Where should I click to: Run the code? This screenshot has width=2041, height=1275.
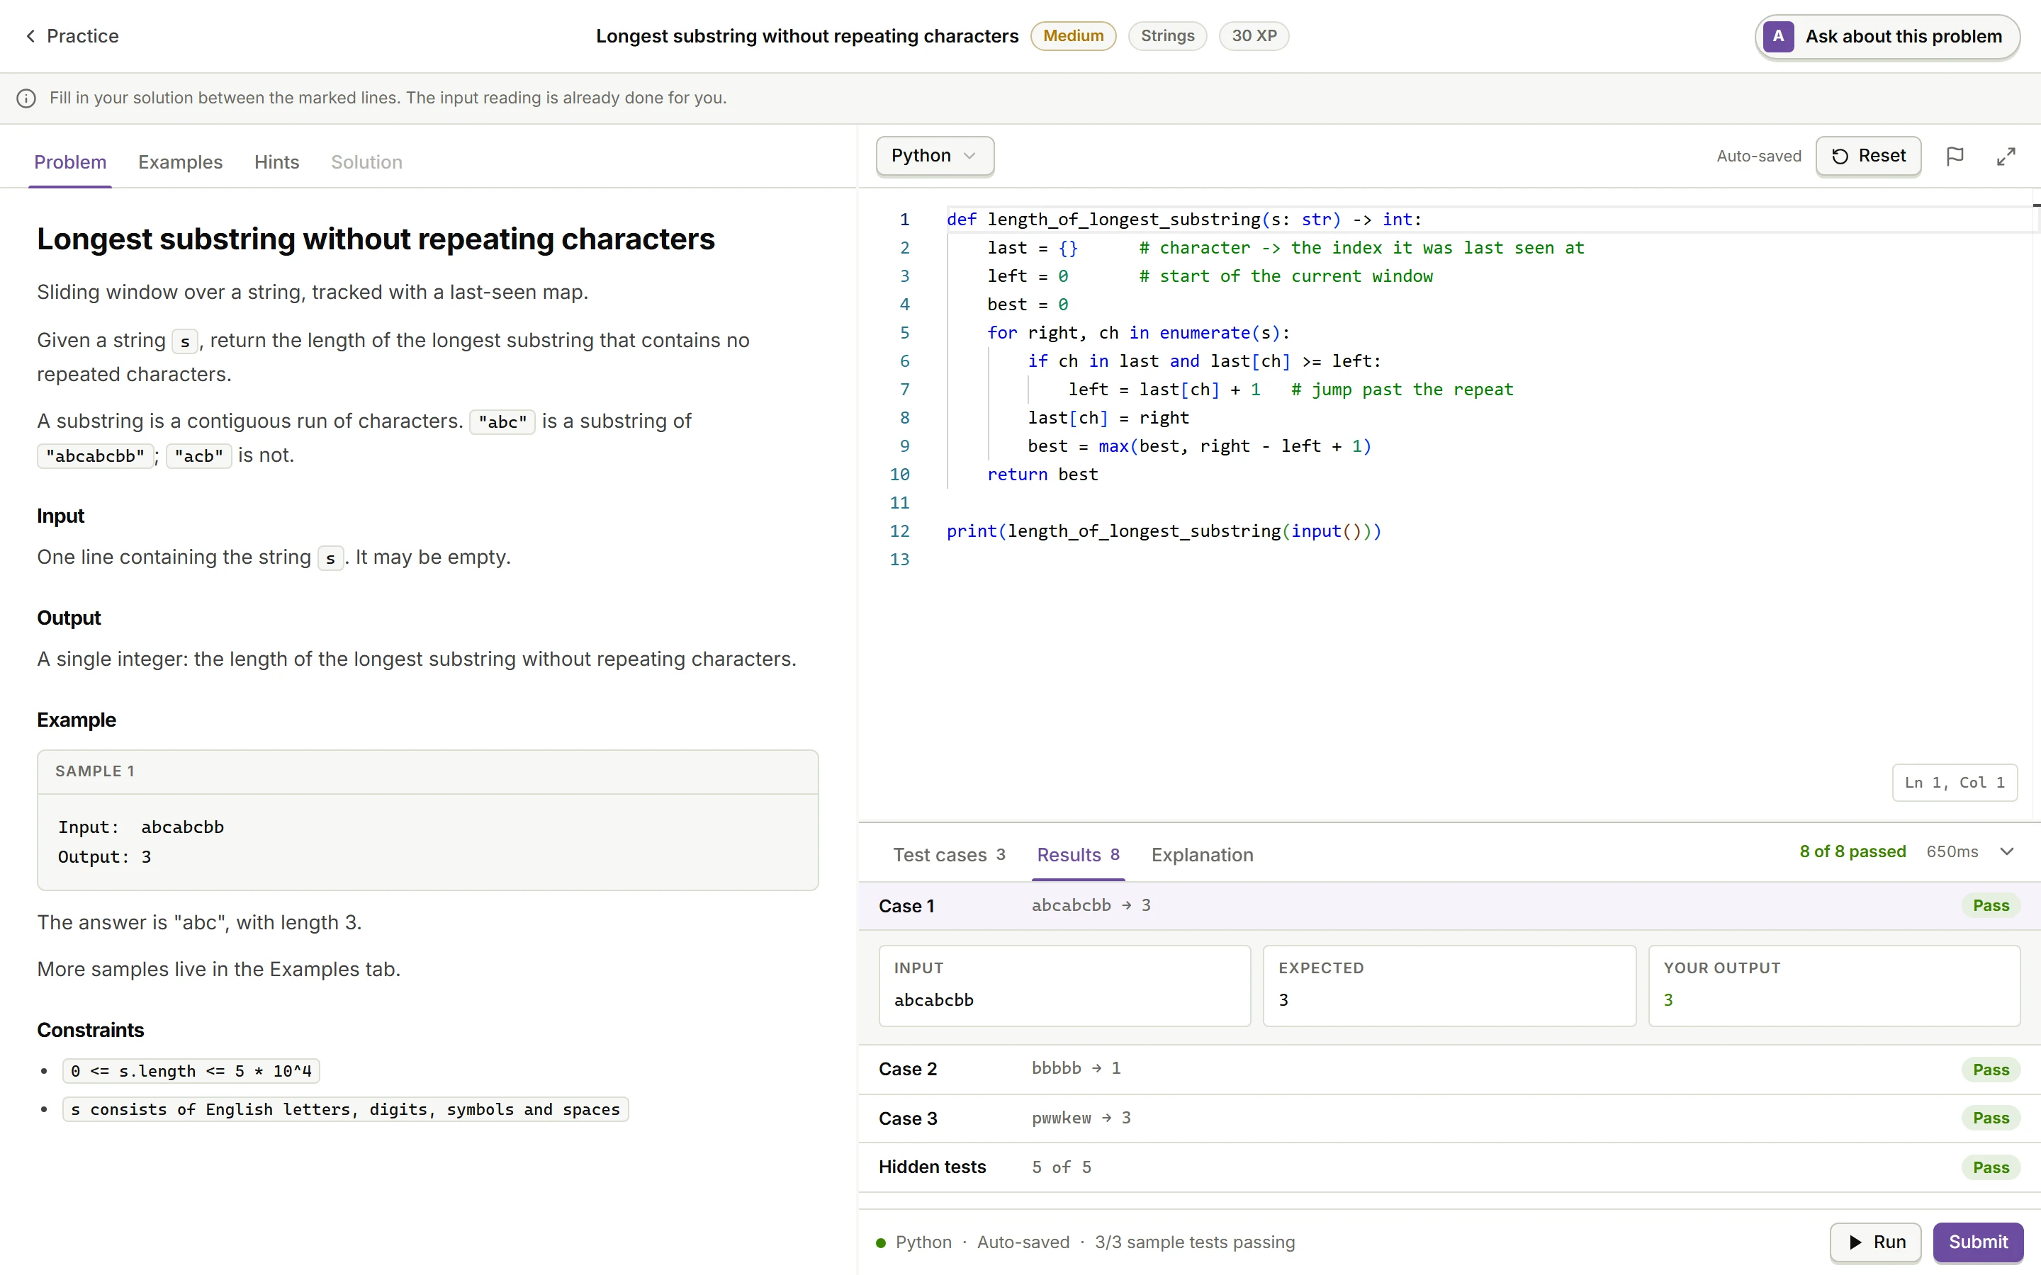pyautogui.click(x=1876, y=1242)
